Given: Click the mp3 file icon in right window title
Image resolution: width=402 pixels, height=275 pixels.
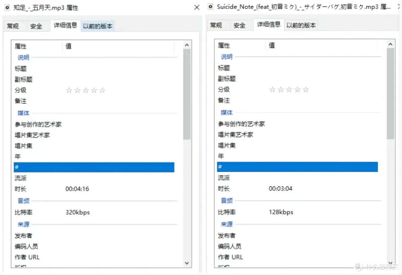Looking at the screenshot, I should click(x=211, y=6).
